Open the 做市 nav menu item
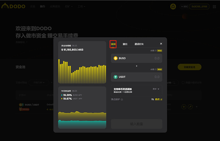This screenshot has height=141, width=220. (x=42, y=6)
